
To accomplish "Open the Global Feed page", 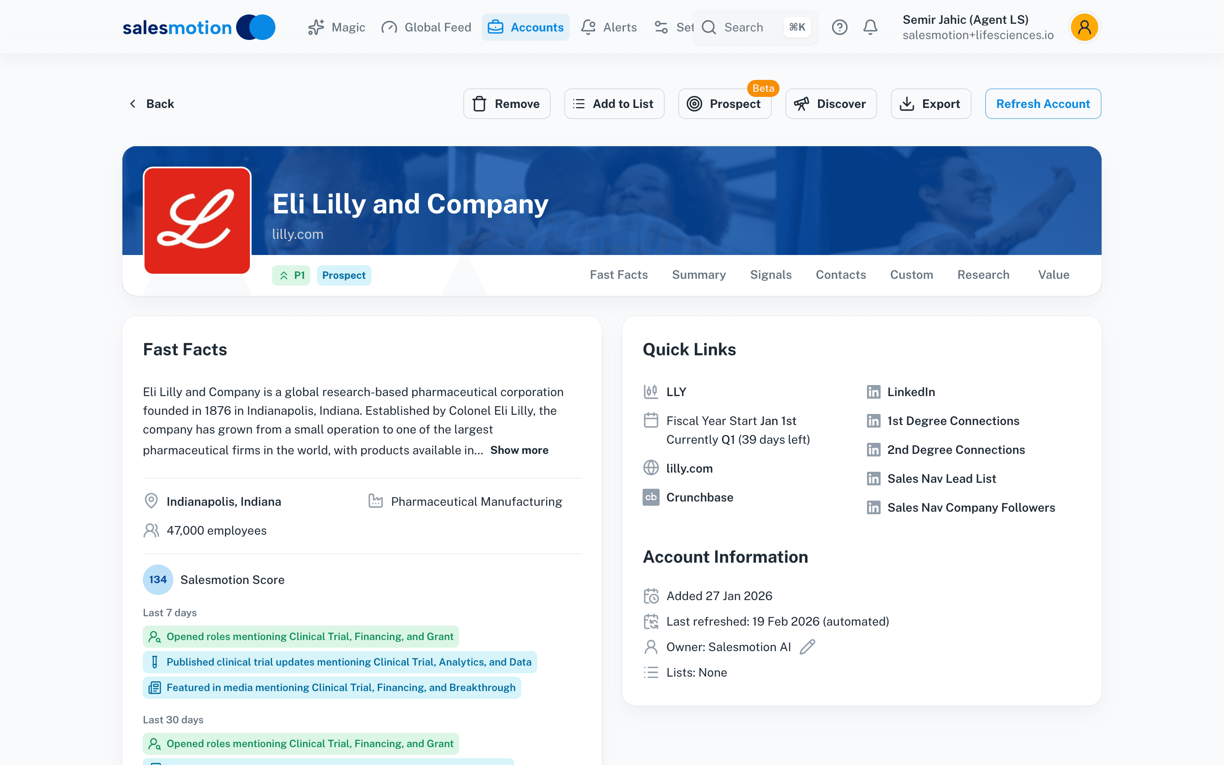I will point(426,27).
